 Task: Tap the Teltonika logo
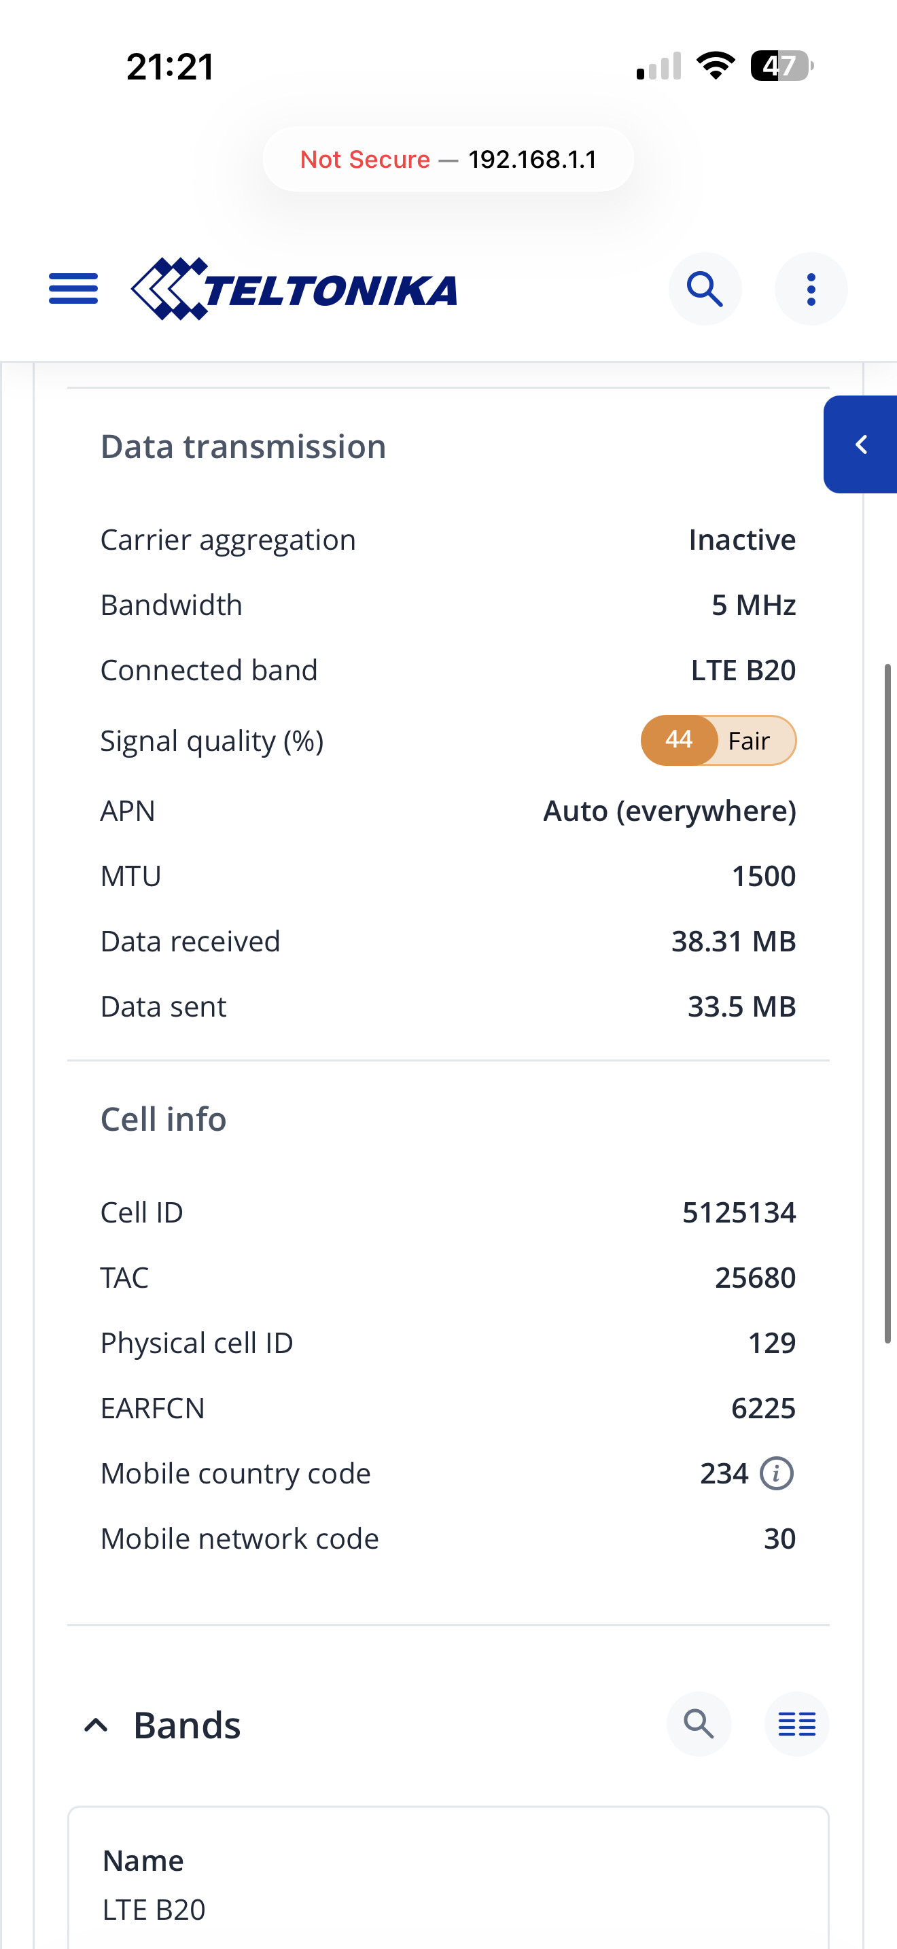pos(294,289)
